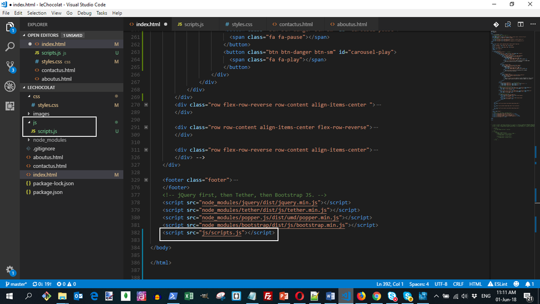This screenshot has height=304, width=540.
Task: Unfold the collapsed code at line 270
Action: pyautogui.click(x=146, y=105)
